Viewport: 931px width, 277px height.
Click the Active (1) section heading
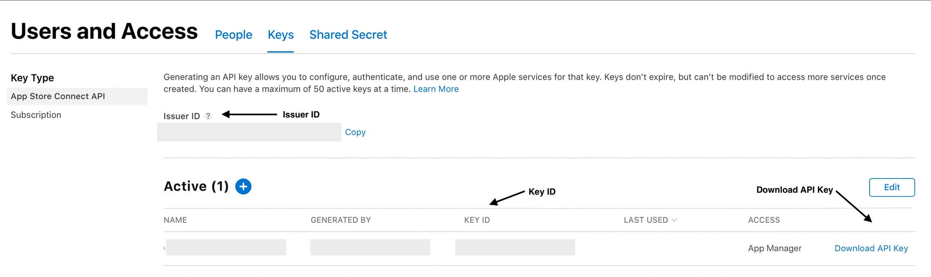(196, 186)
